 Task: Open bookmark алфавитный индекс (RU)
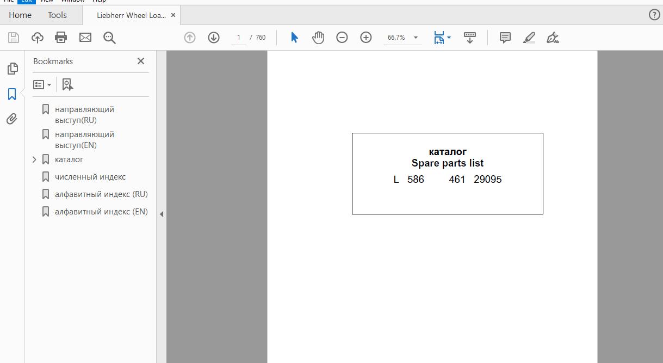[101, 194]
